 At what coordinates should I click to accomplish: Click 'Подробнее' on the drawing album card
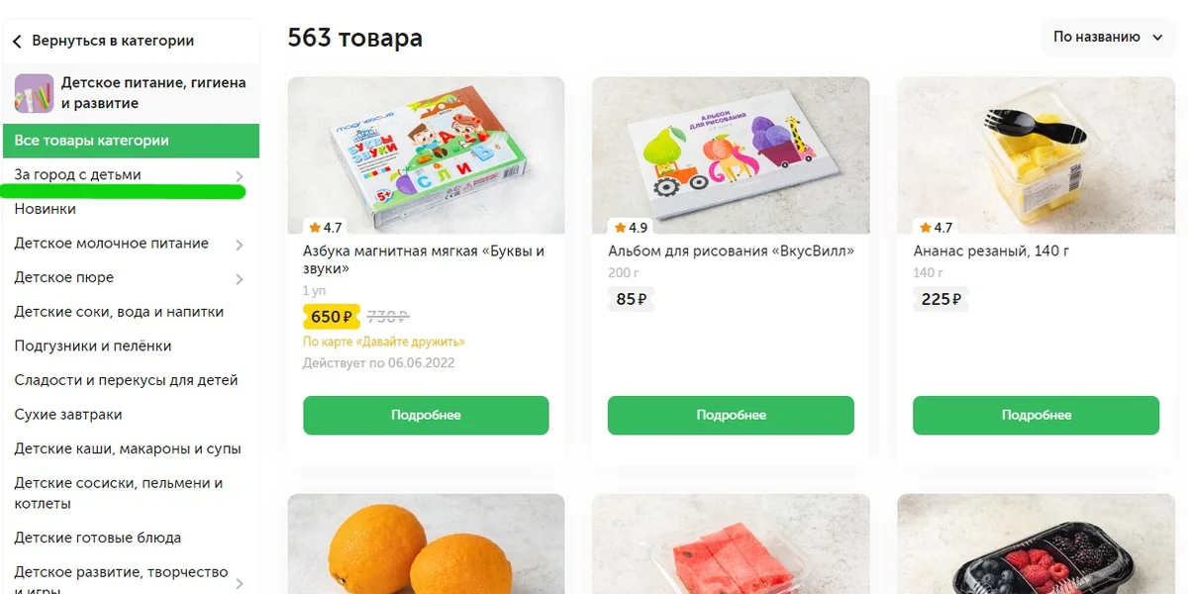pyautogui.click(x=731, y=415)
